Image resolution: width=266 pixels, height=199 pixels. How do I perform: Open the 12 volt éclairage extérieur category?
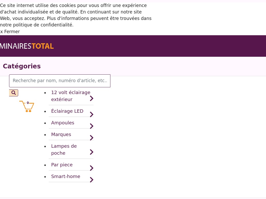71,96
